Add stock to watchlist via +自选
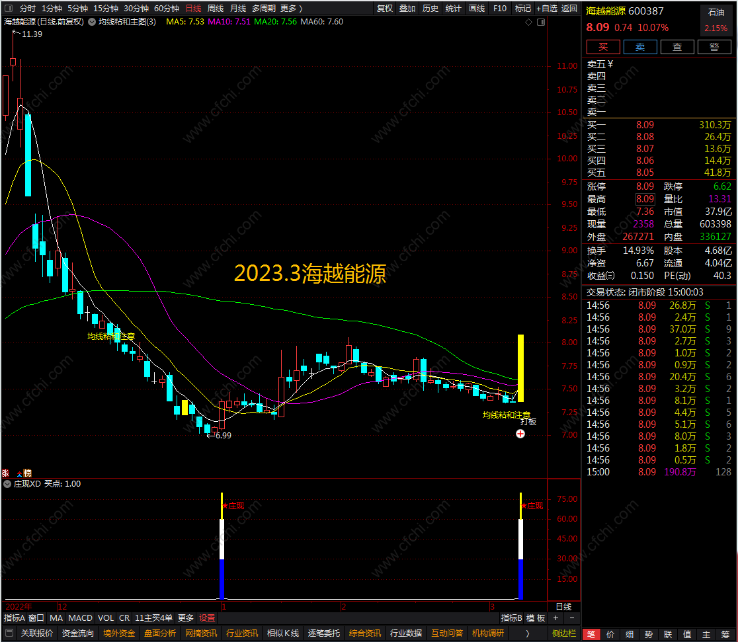 coord(546,9)
